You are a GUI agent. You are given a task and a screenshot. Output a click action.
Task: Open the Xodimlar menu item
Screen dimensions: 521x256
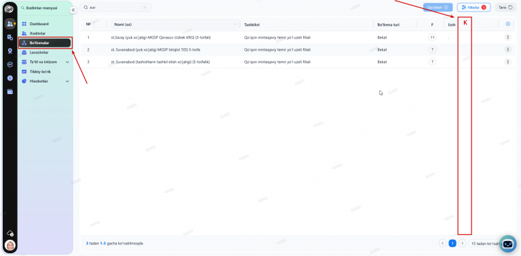click(45, 33)
